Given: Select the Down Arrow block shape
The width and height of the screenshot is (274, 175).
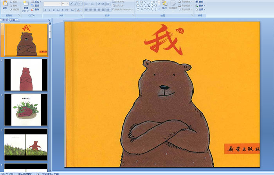Looking at the screenshot, I should (x=155, y=5).
